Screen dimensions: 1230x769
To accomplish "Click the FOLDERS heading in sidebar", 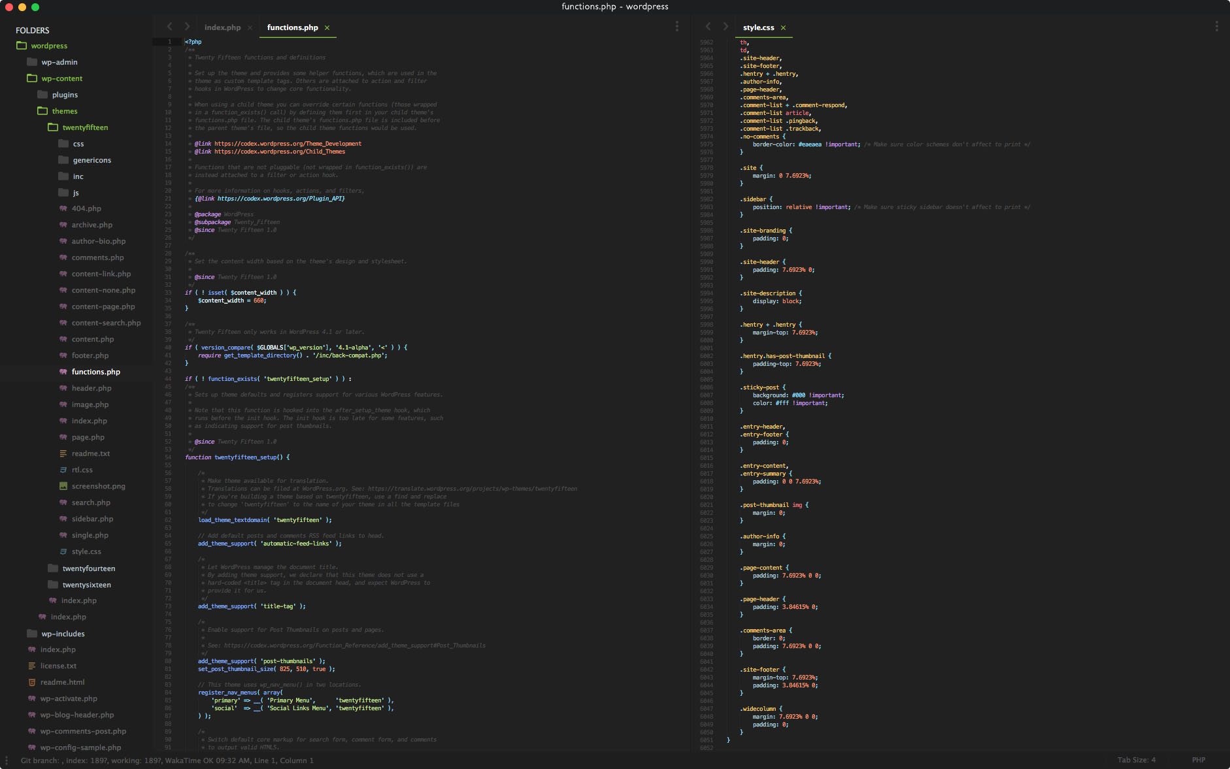I will (x=33, y=30).
